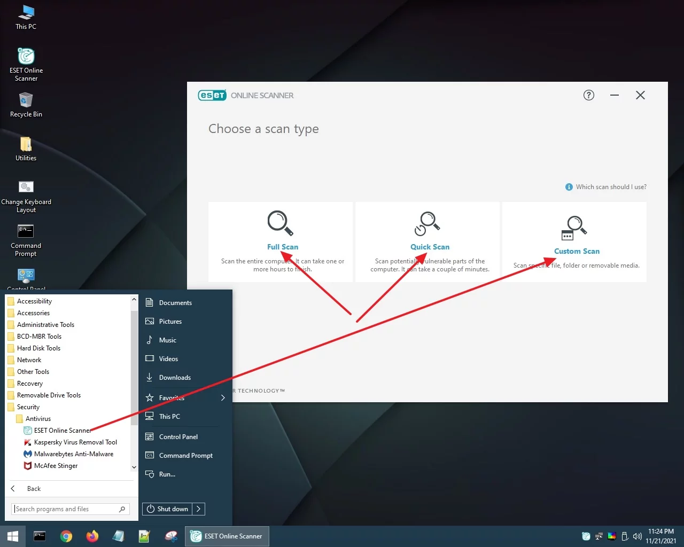
Task: Open the This PC desktop icon
Action: pyautogui.click(x=26, y=17)
